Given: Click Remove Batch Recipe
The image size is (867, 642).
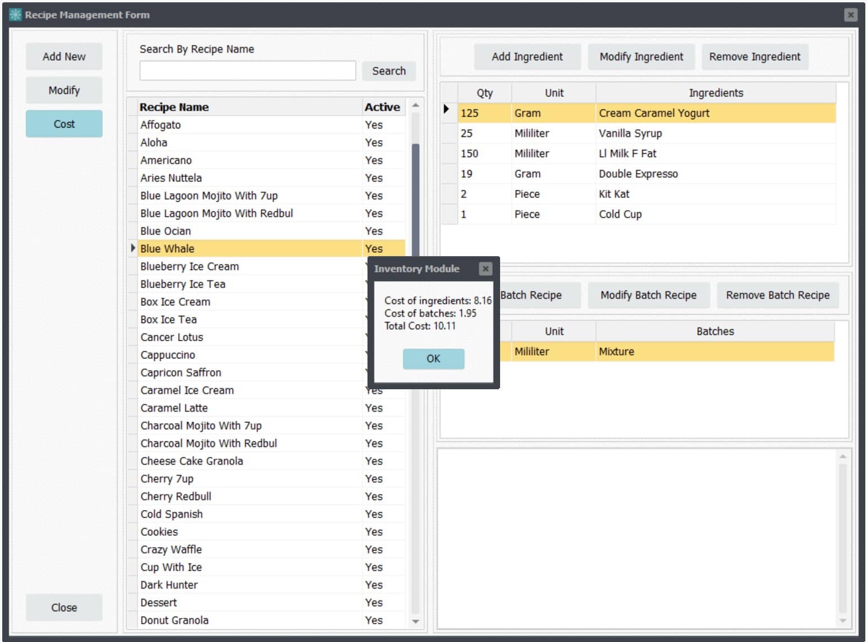Looking at the screenshot, I should pos(778,295).
